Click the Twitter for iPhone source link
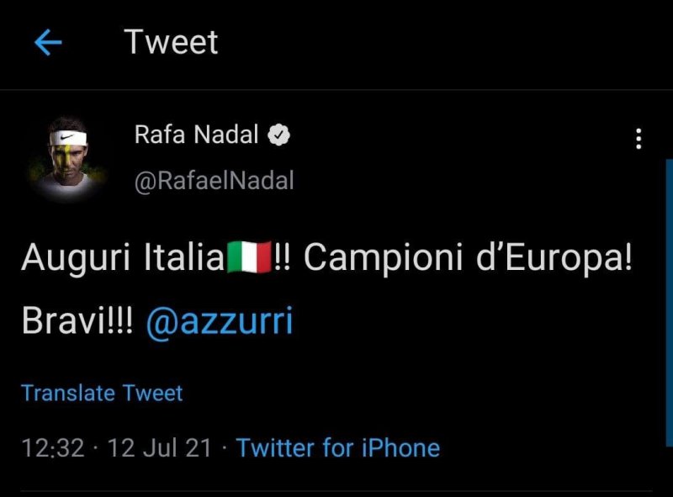This screenshot has width=673, height=497. click(338, 447)
